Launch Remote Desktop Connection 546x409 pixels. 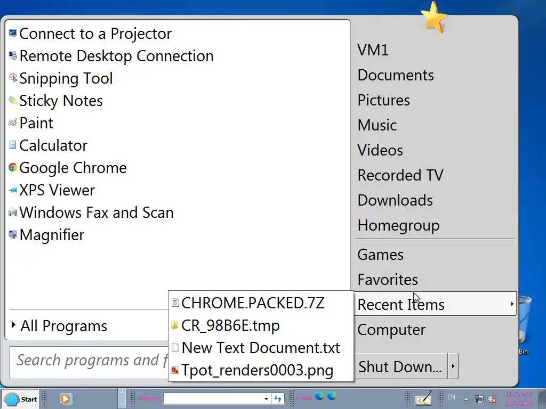(111, 55)
